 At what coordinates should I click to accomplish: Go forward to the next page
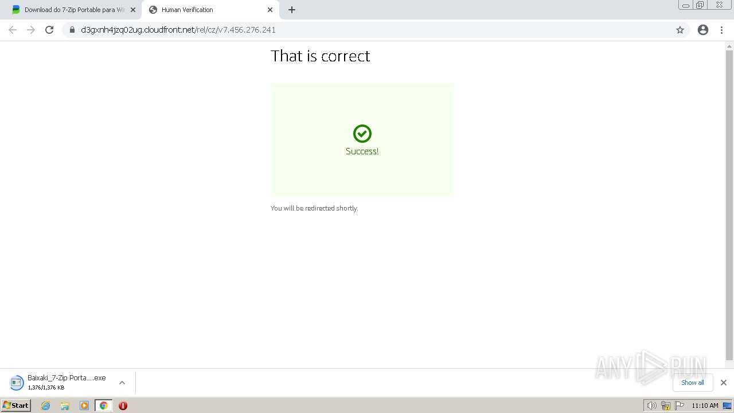31,30
